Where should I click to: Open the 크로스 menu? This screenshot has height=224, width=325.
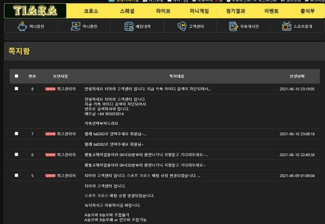[91, 11]
